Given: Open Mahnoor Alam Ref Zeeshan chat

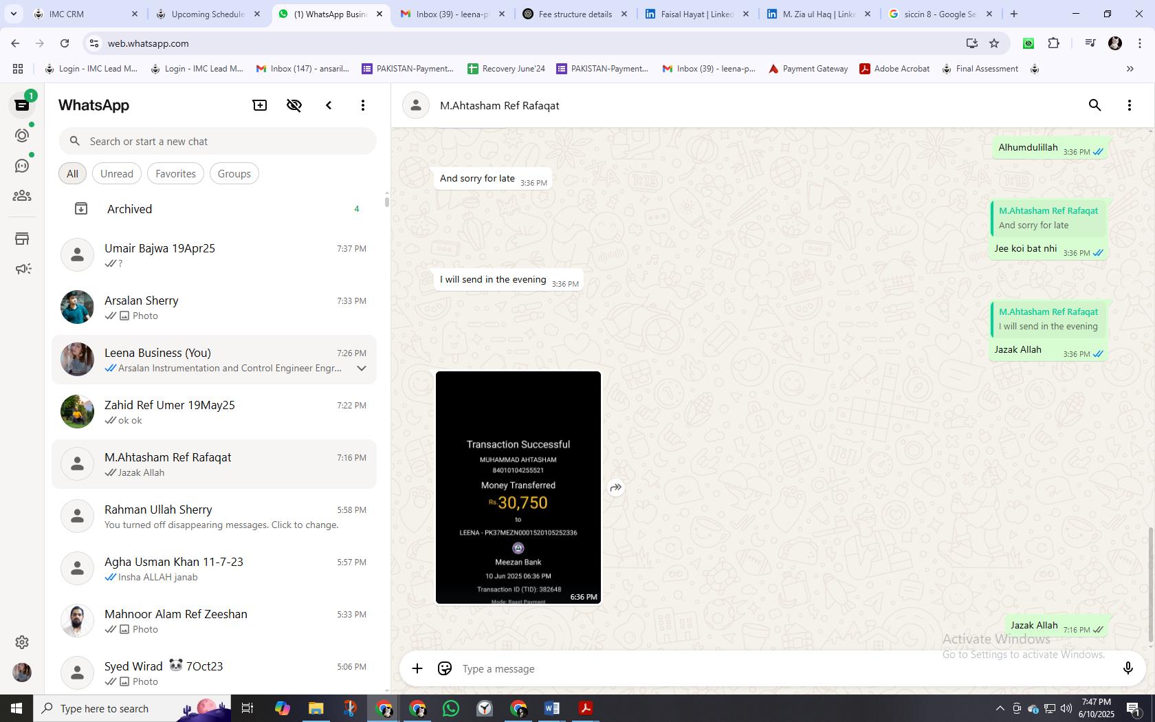Looking at the screenshot, I should pyautogui.click(x=214, y=621).
